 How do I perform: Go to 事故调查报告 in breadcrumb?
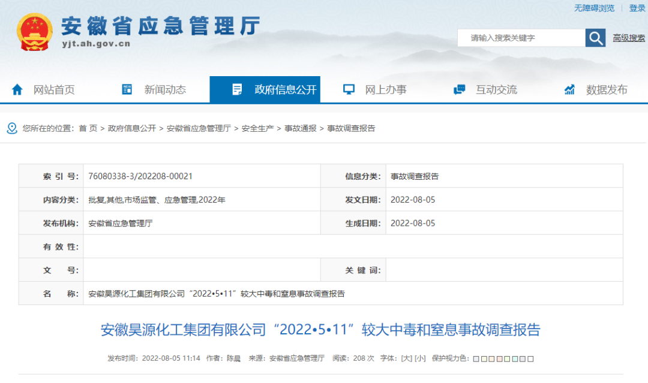pos(351,128)
